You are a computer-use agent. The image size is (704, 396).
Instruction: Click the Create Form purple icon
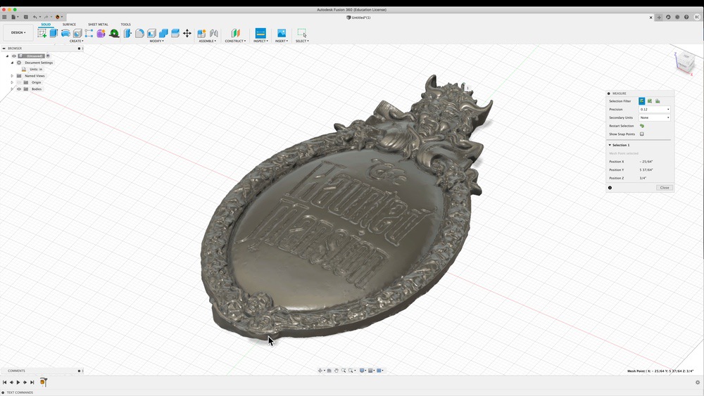tap(101, 33)
